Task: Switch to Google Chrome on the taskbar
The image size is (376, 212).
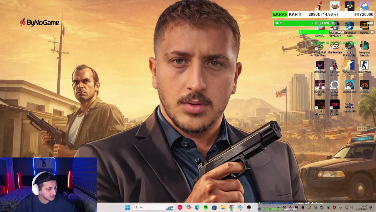Action: [x=231, y=208]
